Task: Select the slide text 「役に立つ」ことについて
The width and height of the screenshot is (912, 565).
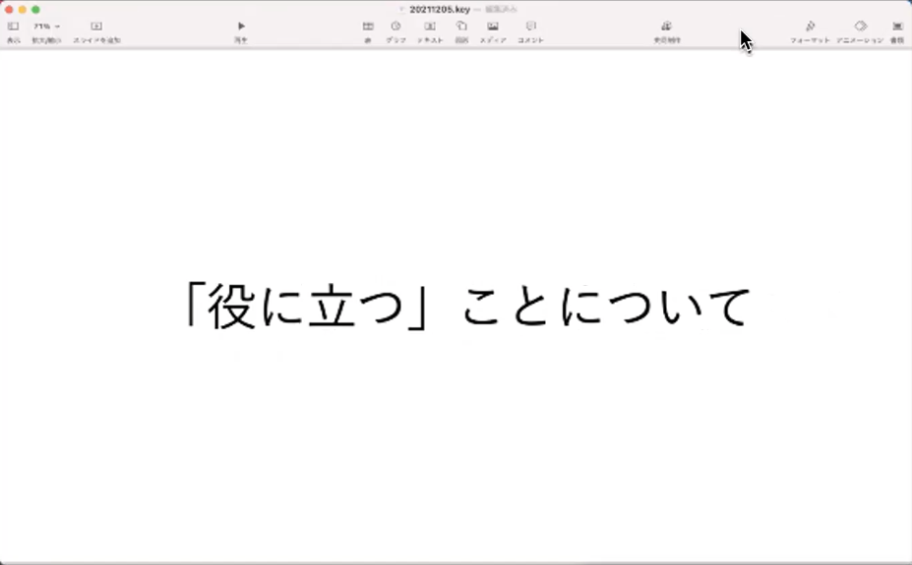Action: (468, 307)
